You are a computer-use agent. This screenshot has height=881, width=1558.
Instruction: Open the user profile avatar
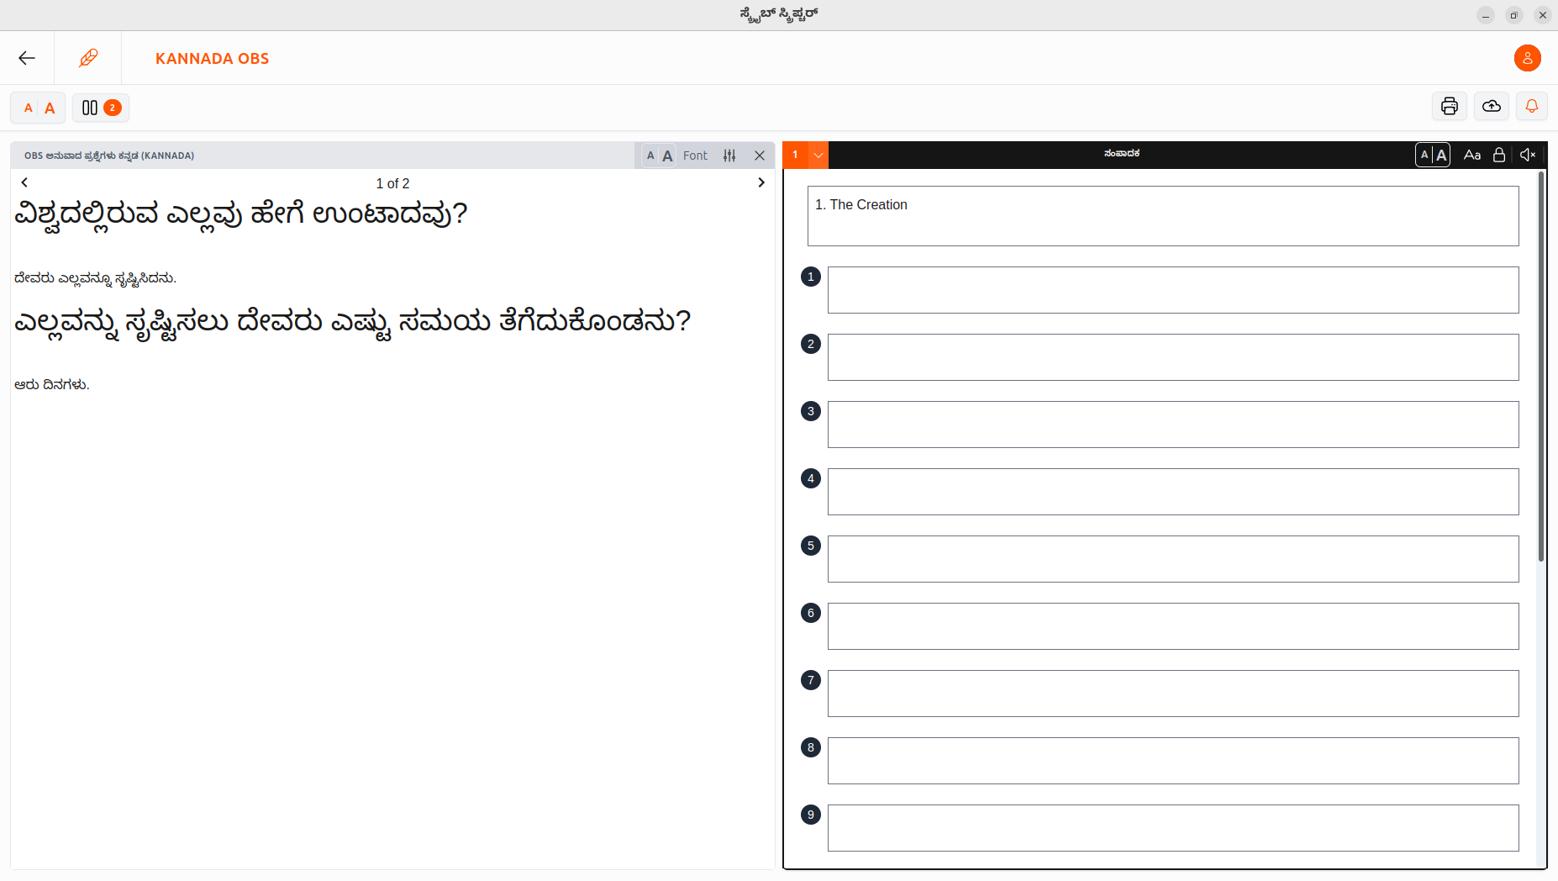pyautogui.click(x=1527, y=58)
